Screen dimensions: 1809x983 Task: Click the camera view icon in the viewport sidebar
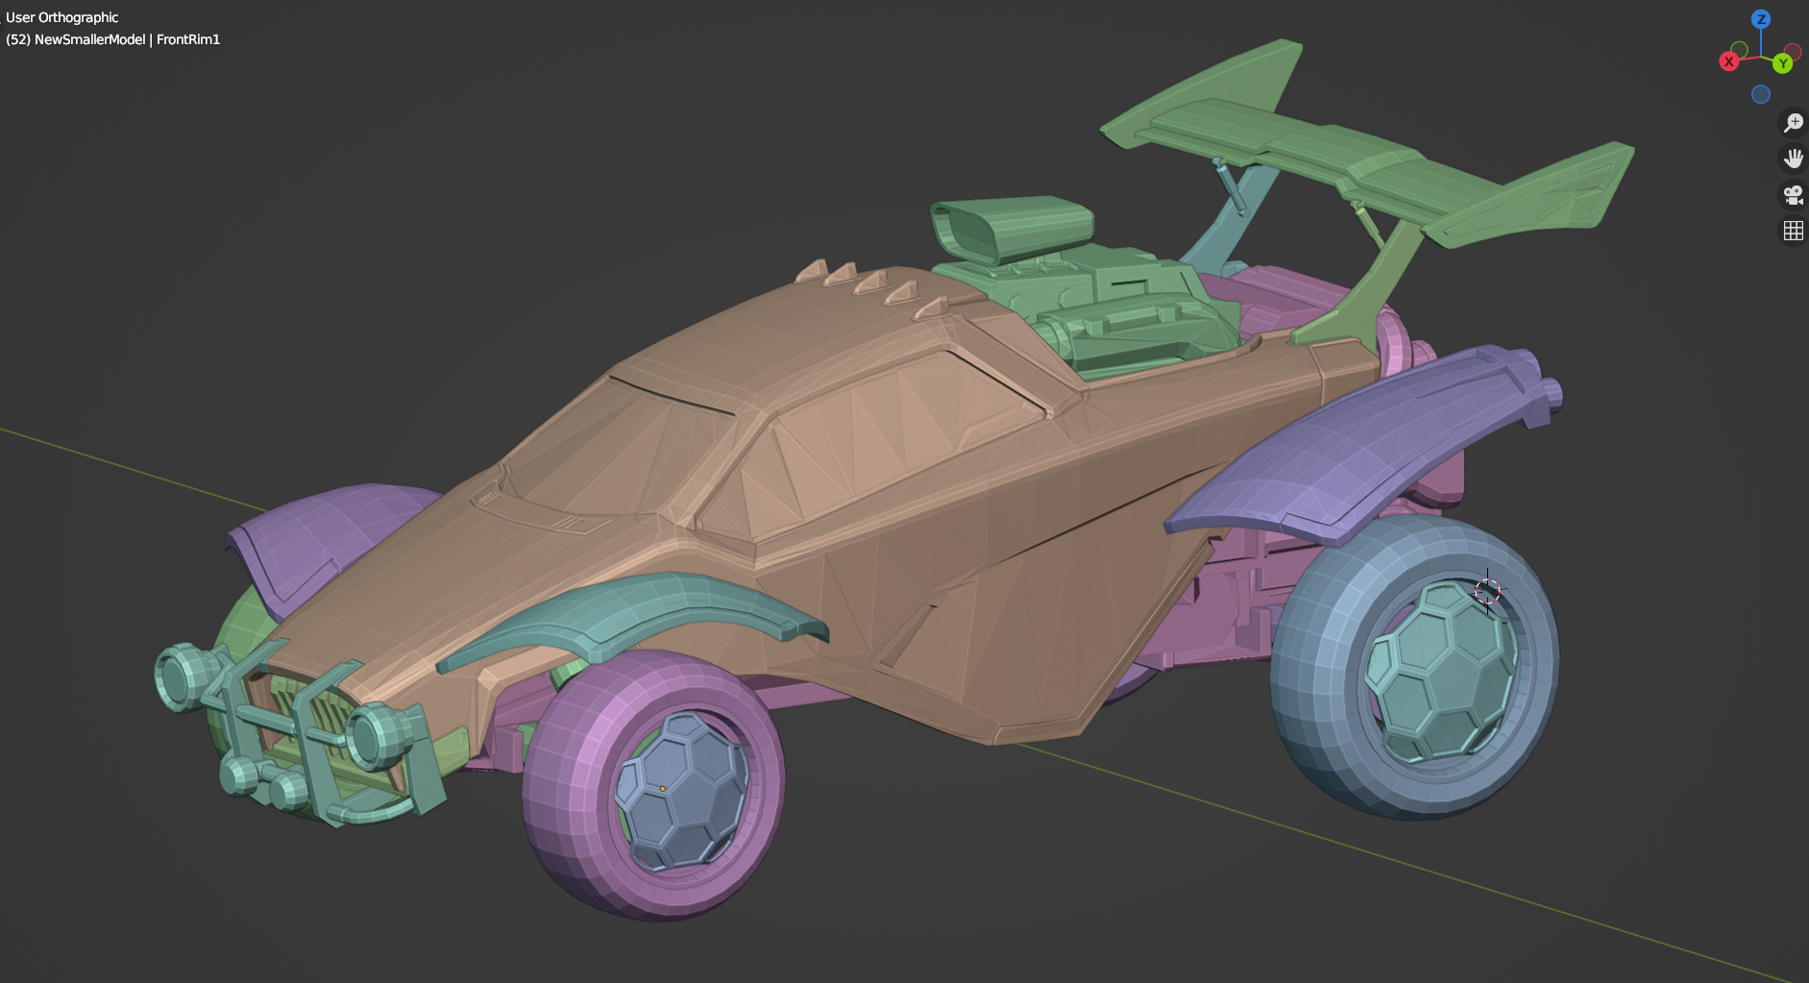point(1793,195)
